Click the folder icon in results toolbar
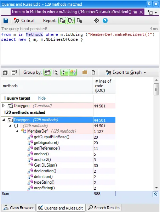The height and width of the screenshot is (212, 160). click(85, 72)
